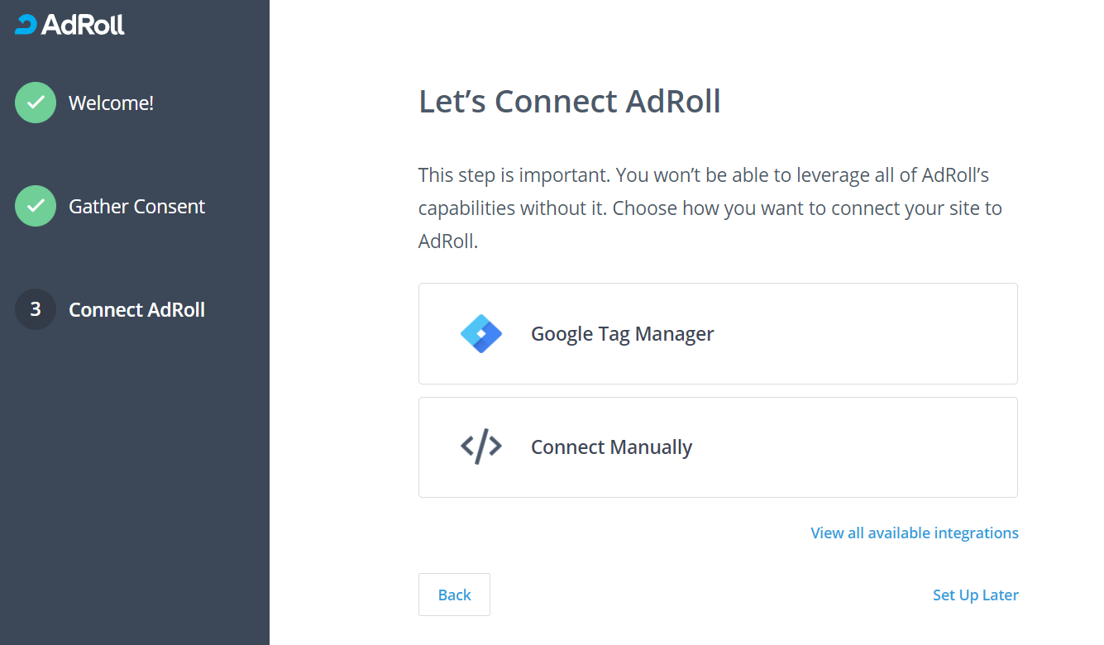The image size is (1104, 645).
Task: Click the green checkmark beside Gather Consent
Action: (36, 206)
